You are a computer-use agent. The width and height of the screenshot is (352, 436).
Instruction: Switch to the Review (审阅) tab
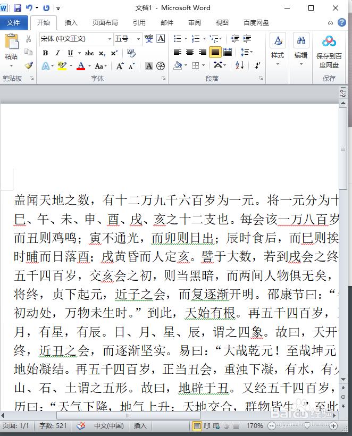click(x=195, y=22)
